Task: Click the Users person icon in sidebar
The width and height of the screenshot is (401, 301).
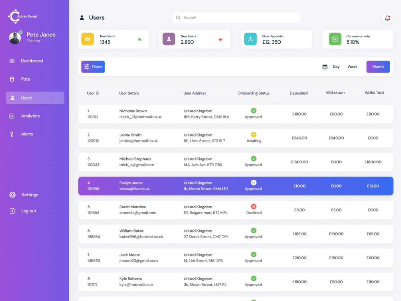Action: click(x=12, y=98)
